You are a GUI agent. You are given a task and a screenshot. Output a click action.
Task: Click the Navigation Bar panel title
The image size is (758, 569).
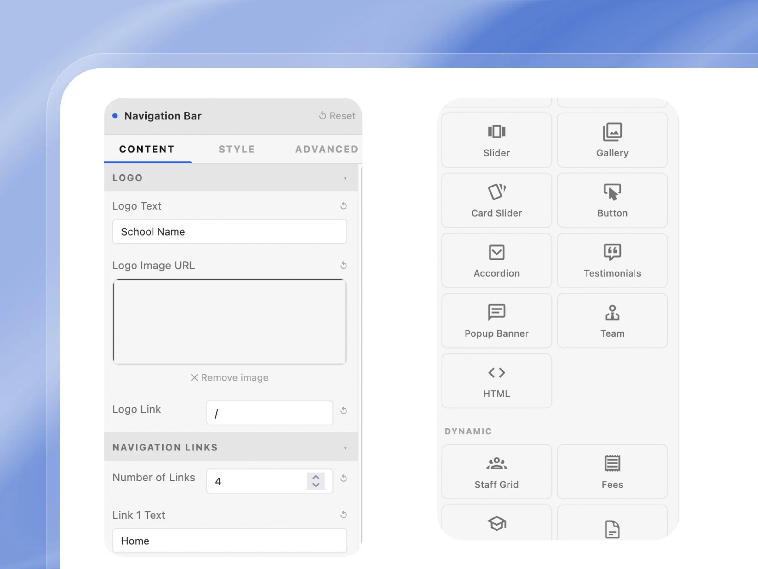tap(163, 116)
